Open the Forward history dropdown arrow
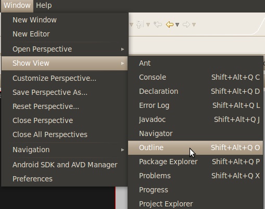 (x=194, y=25)
